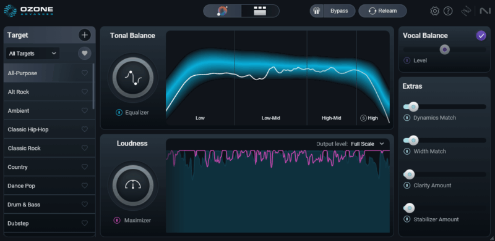Click the Vocal Balance level slider handle

click(x=445, y=49)
